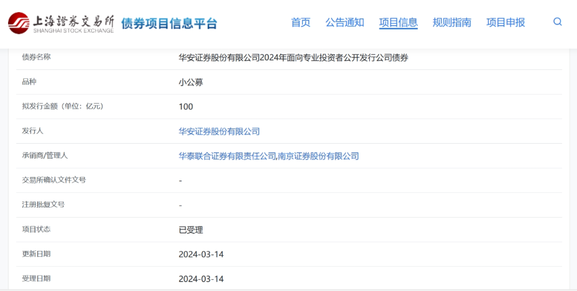
Task: Click the issuance amount value 100
Action: (x=186, y=107)
